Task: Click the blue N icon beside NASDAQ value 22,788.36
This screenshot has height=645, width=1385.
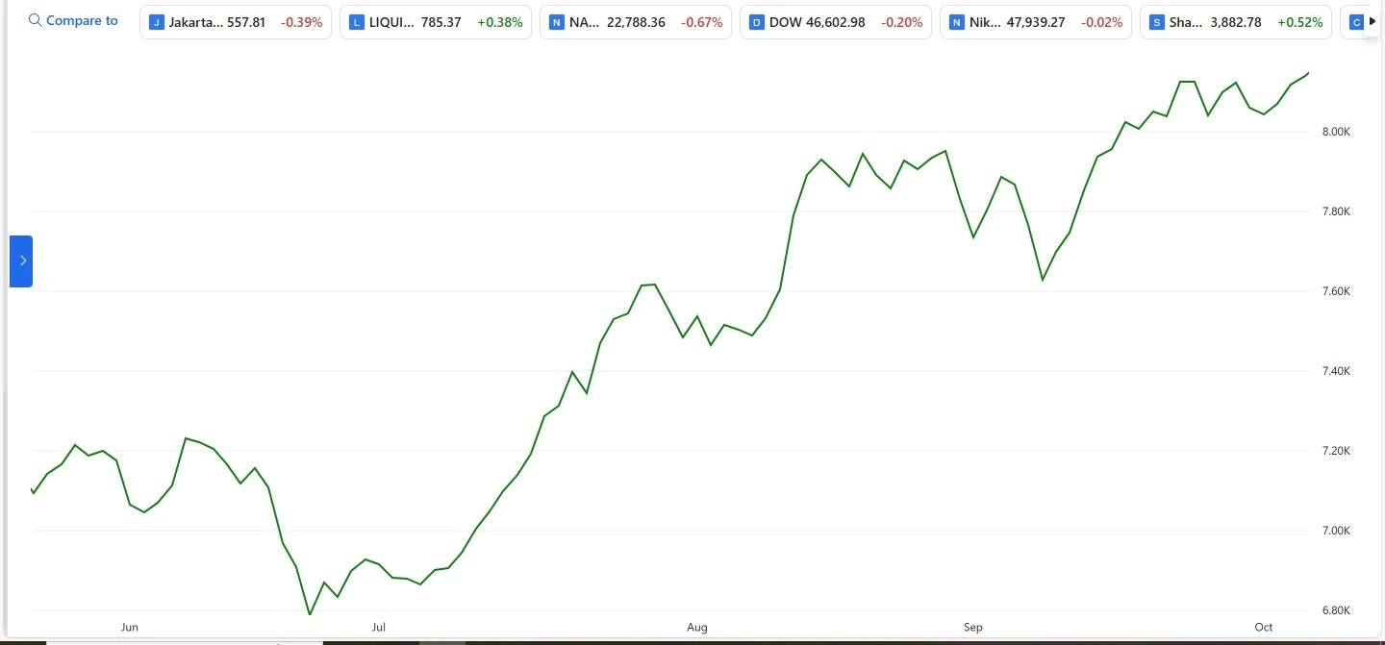Action: (557, 22)
